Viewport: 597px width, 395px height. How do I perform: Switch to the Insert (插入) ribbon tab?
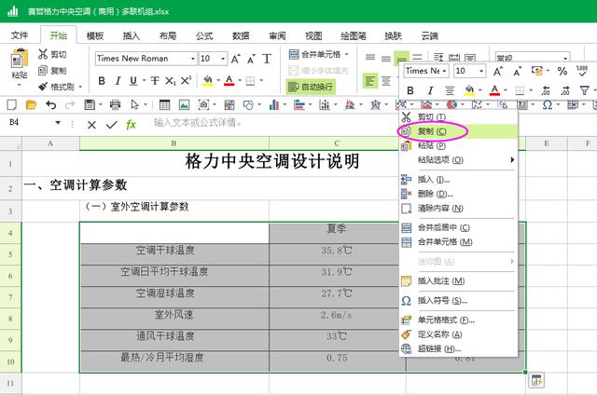pyautogui.click(x=131, y=35)
